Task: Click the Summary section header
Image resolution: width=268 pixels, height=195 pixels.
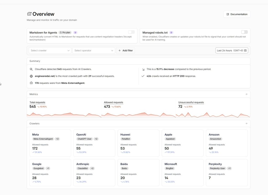Action: tap(35, 61)
